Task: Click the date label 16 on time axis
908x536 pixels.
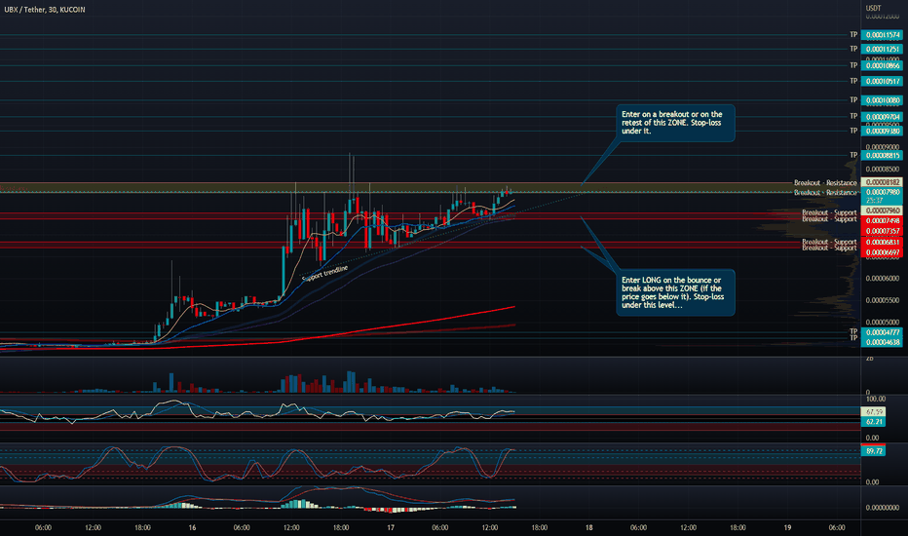Action: (x=192, y=528)
